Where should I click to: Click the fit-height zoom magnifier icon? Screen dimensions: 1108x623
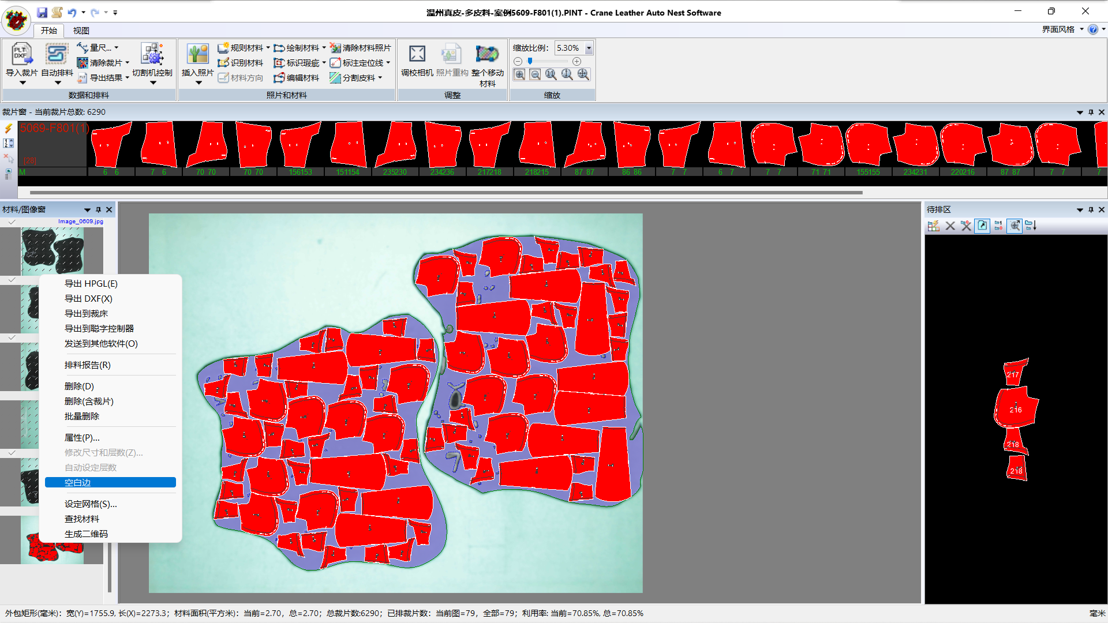[x=567, y=74]
